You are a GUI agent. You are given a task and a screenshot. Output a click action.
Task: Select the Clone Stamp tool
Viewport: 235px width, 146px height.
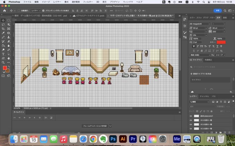pos(9,37)
